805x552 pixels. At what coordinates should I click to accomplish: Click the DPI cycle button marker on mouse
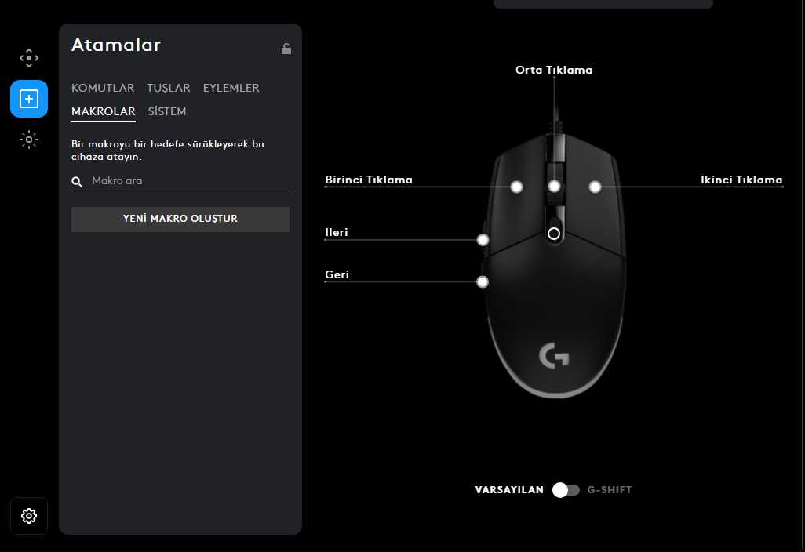click(x=553, y=234)
